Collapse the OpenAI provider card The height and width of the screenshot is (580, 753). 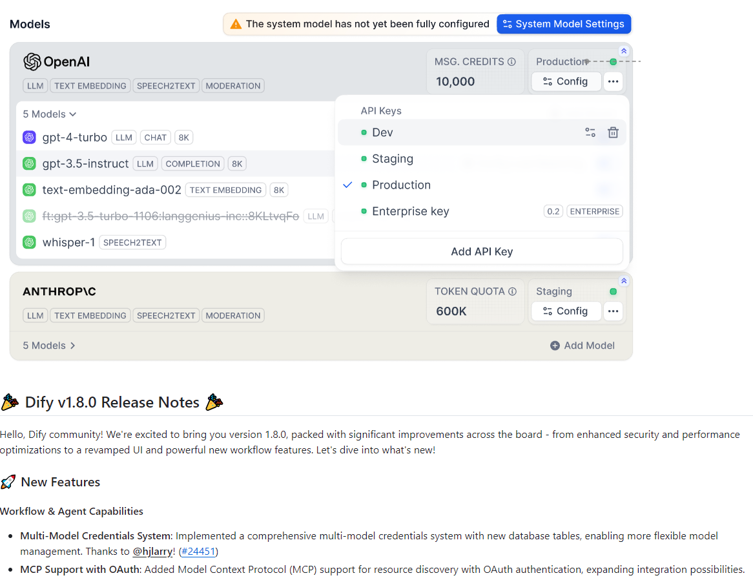coord(623,50)
